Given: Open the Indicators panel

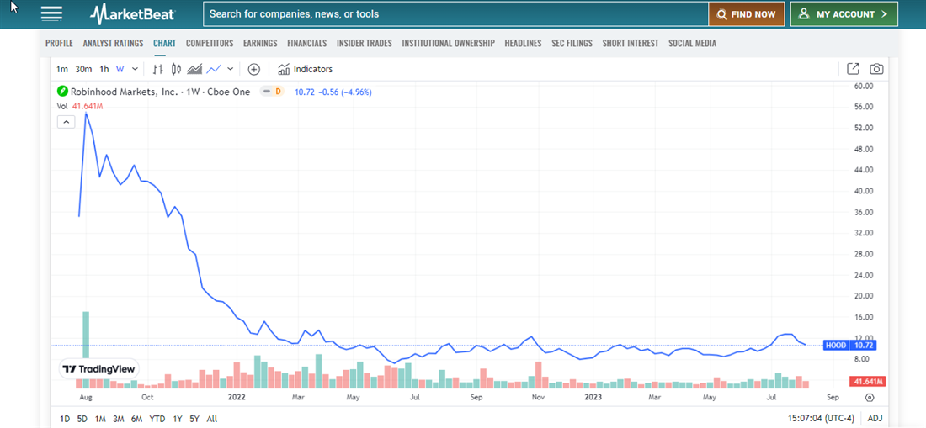Looking at the screenshot, I should tap(305, 69).
